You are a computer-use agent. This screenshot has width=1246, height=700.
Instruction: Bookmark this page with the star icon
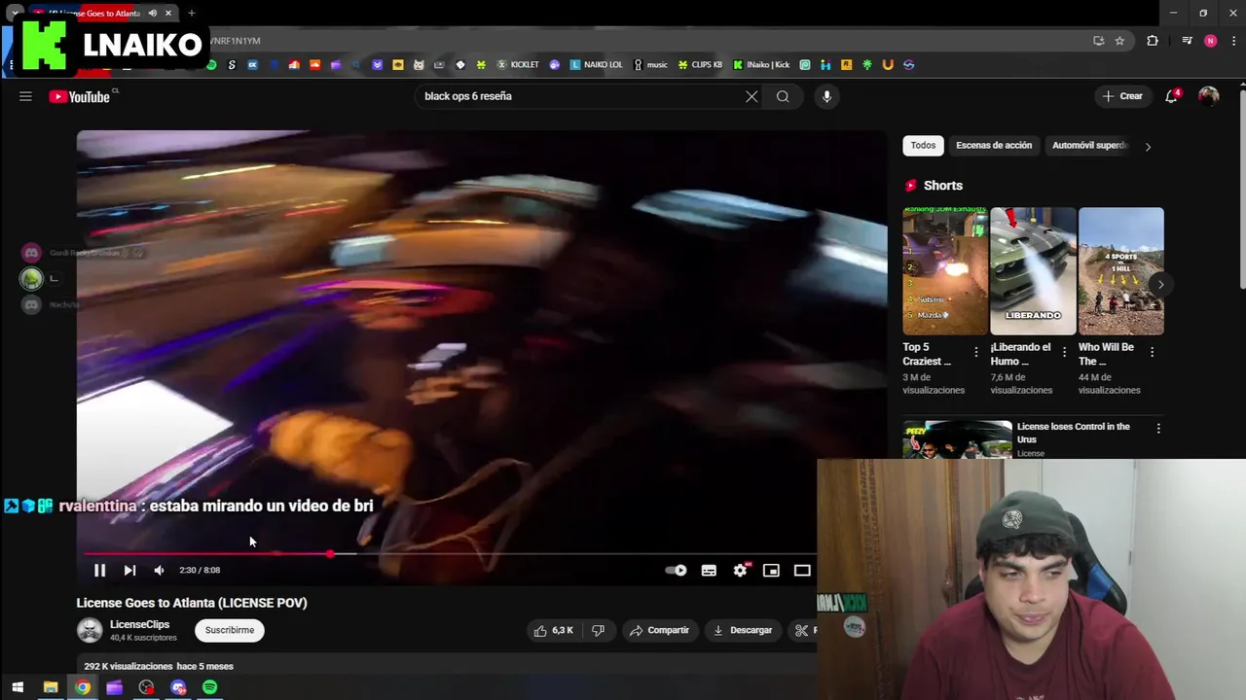point(1119,41)
